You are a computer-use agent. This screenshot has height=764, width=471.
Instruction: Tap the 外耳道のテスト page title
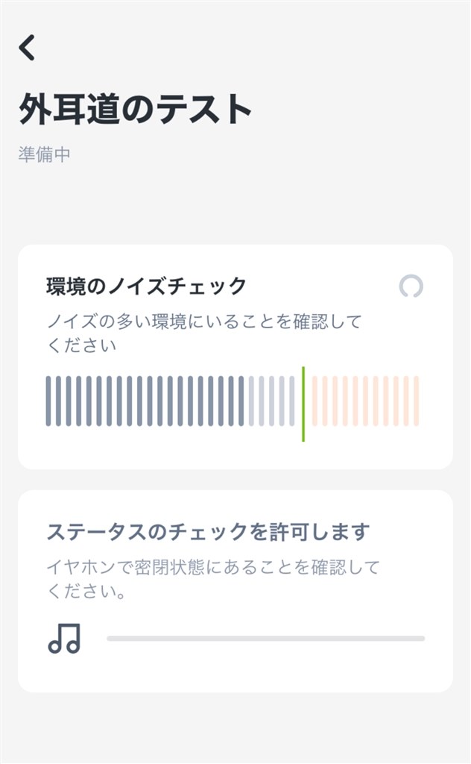136,110
